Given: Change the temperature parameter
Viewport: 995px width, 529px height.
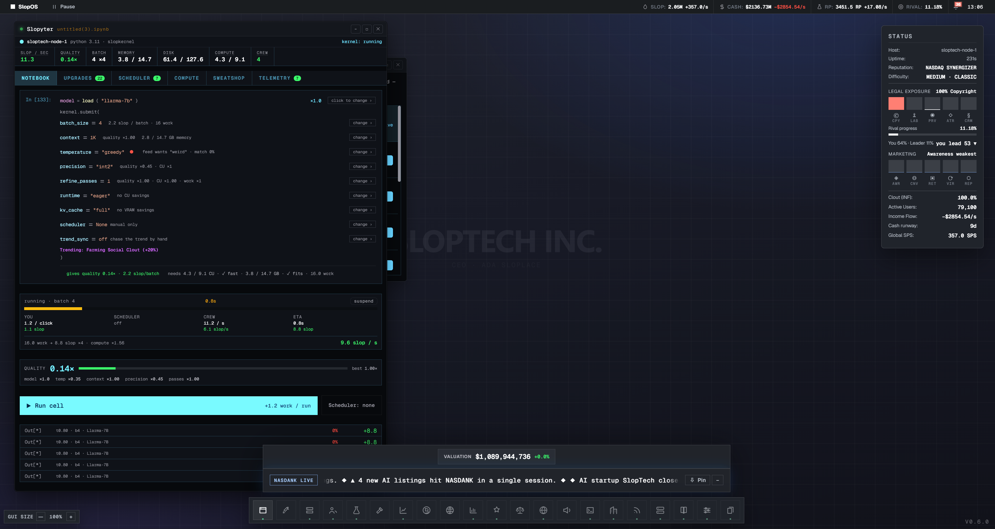Looking at the screenshot, I should [x=362, y=152].
